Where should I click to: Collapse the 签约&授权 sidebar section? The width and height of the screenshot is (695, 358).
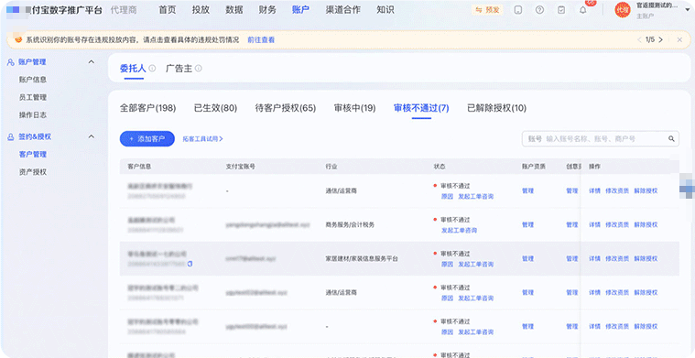click(92, 136)
